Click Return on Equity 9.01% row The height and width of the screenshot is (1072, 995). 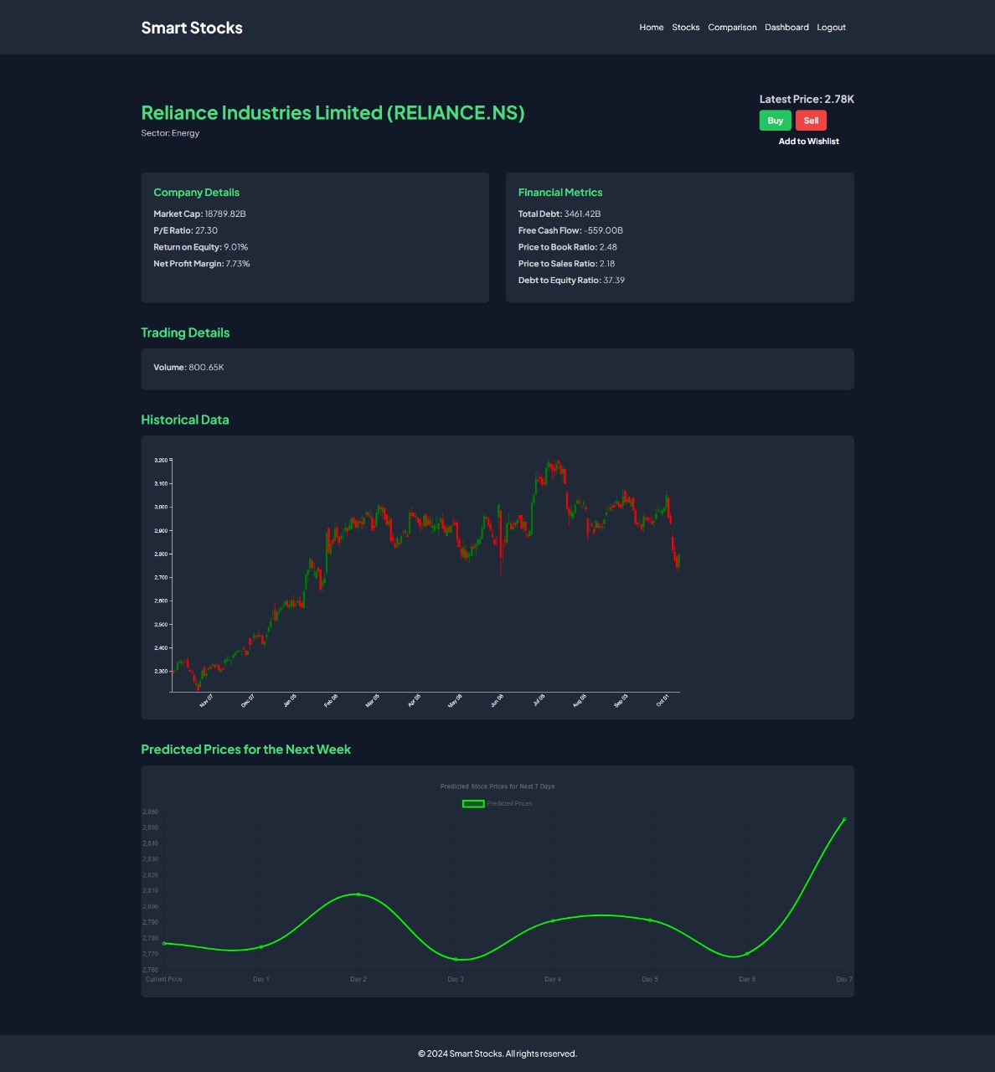click(x=200, y=247)
